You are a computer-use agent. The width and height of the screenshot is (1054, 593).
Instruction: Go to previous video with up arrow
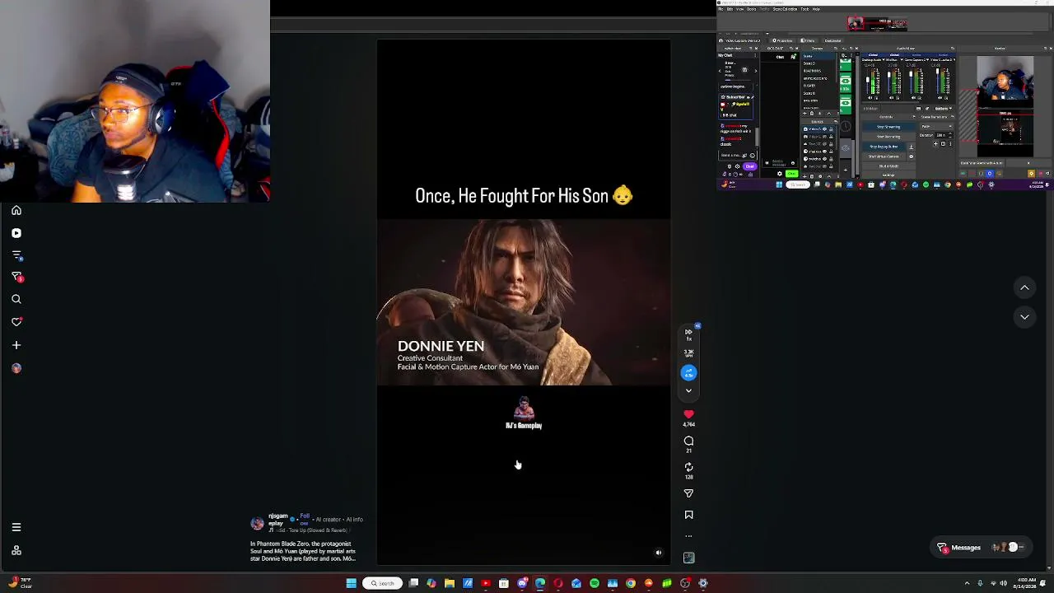pyautogui.click(x=1024, y=287)
